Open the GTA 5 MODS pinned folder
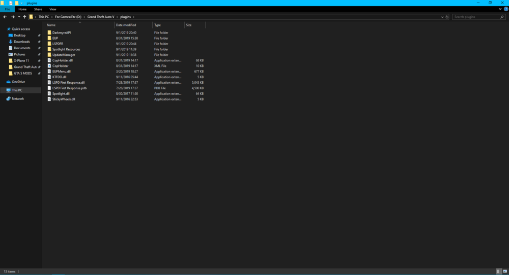 pos(23,74)
